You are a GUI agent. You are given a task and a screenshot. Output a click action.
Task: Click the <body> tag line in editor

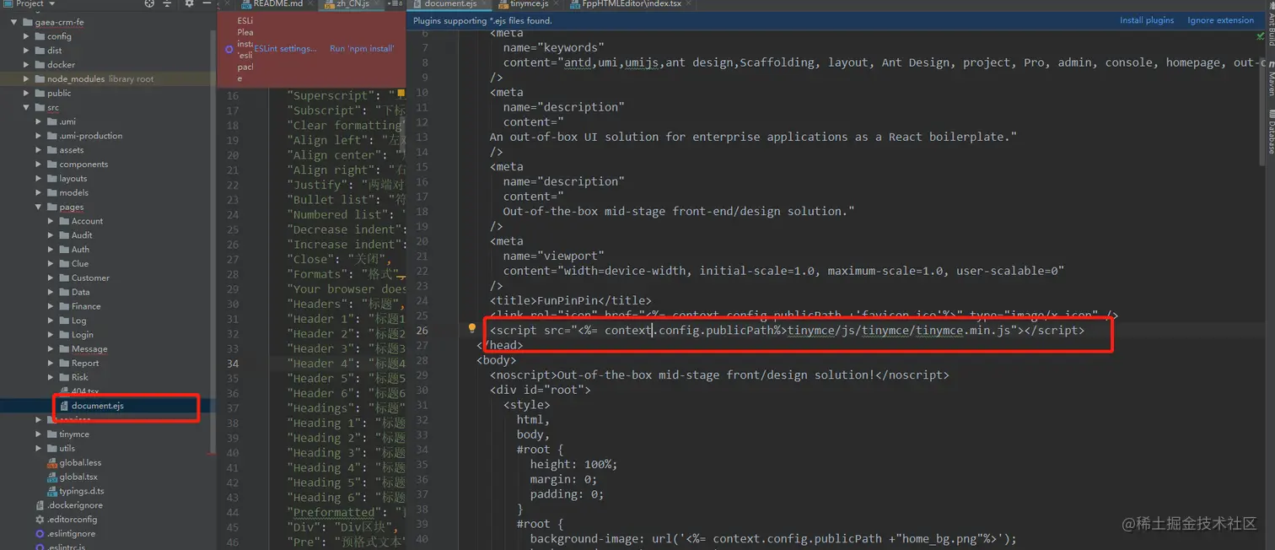[x=497, y=360]
